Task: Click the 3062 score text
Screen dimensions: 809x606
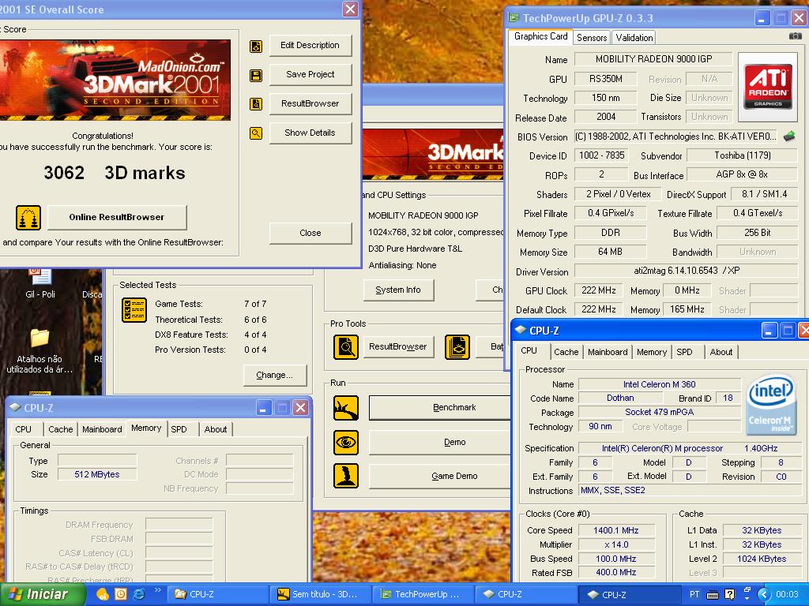Action: pyautogui.click(x=64, y=173)
